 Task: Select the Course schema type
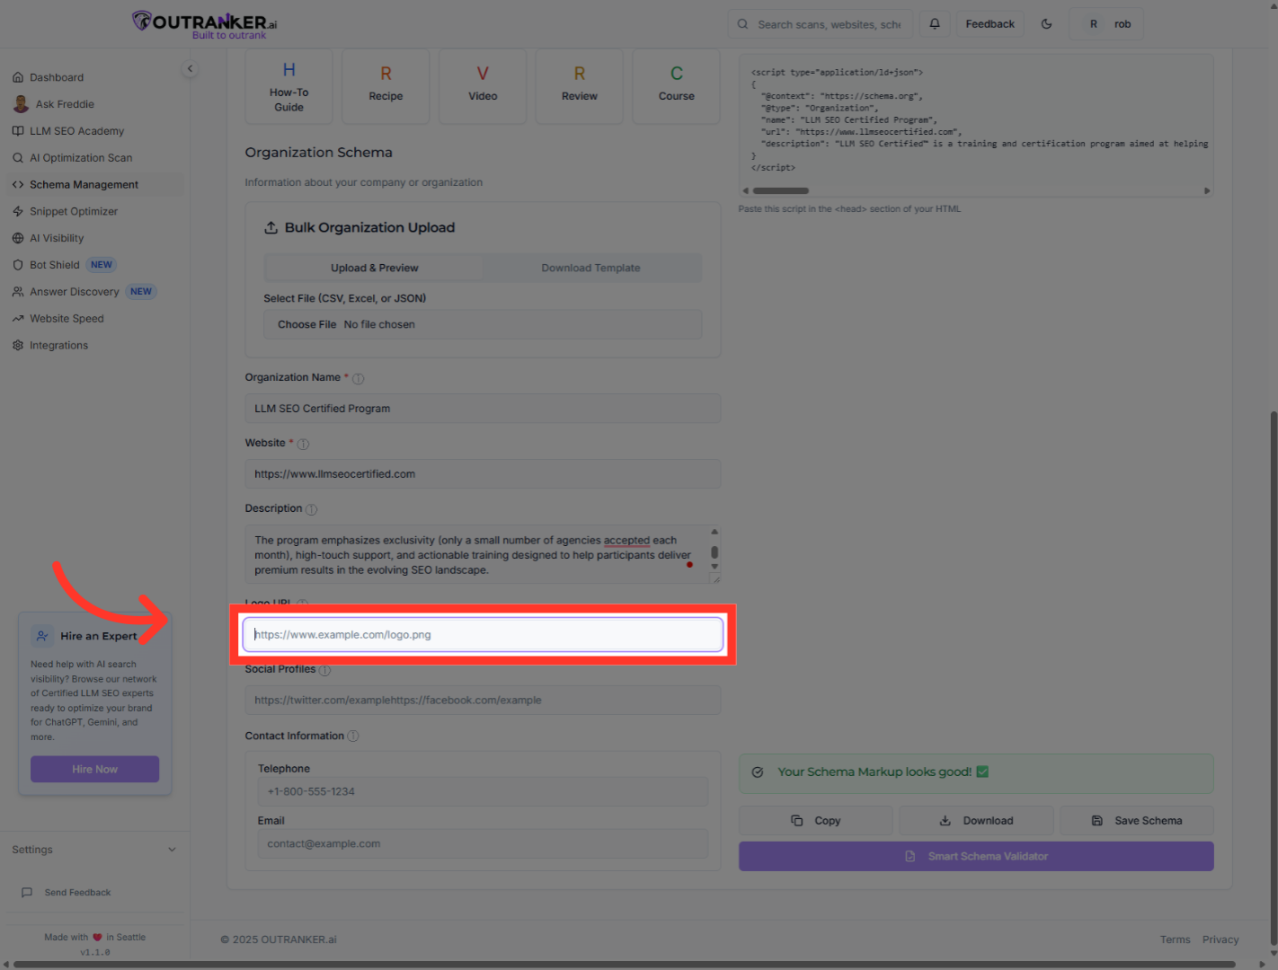(677, 86)
